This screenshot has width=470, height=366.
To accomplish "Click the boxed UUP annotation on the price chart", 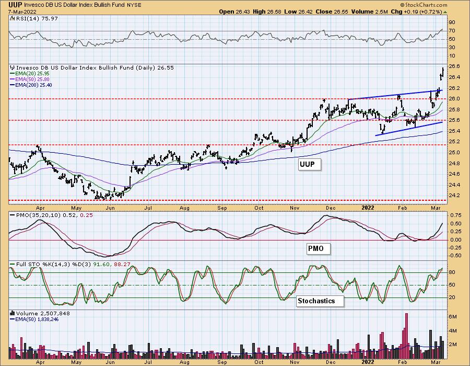I will click(310, 164).
